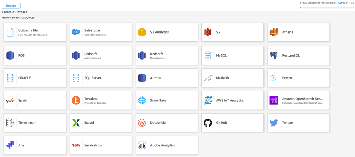355x157 pixels.
Task: Choose the 'S3 Analytics' card label
Action: (x=159, y=32)
